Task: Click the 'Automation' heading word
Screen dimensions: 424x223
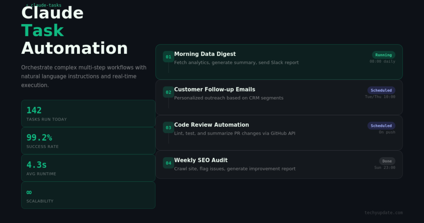Action: (75, 48)
